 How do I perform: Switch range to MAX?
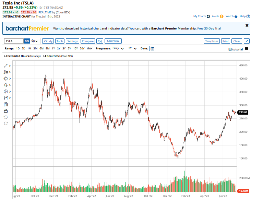(89, 48)
